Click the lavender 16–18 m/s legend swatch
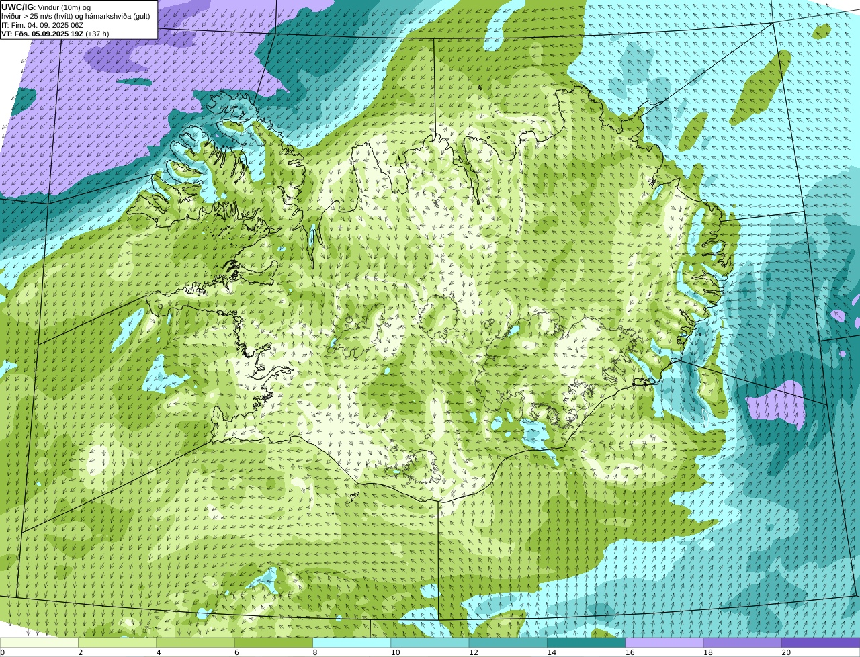This screenshot has height=657, width=860. (664, 642)
